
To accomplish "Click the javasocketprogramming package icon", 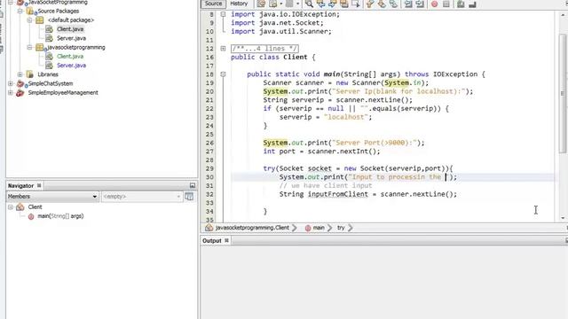I will pyautogui.click(x=40, y=47).
